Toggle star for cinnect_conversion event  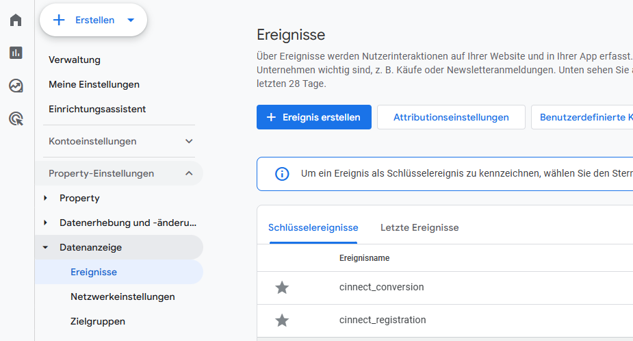click(282, 288)
